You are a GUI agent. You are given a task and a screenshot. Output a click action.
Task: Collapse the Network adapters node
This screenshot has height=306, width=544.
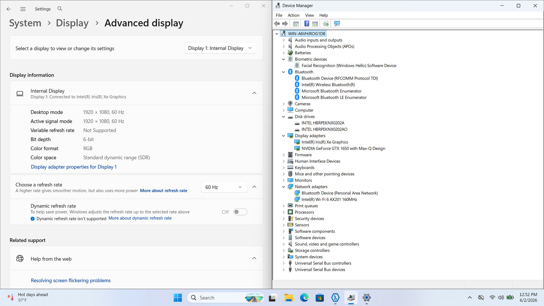[284, 187]
